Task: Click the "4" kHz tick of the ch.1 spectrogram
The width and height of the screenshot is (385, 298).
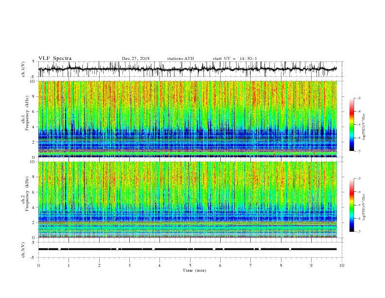Action: [x=34, y=127]
